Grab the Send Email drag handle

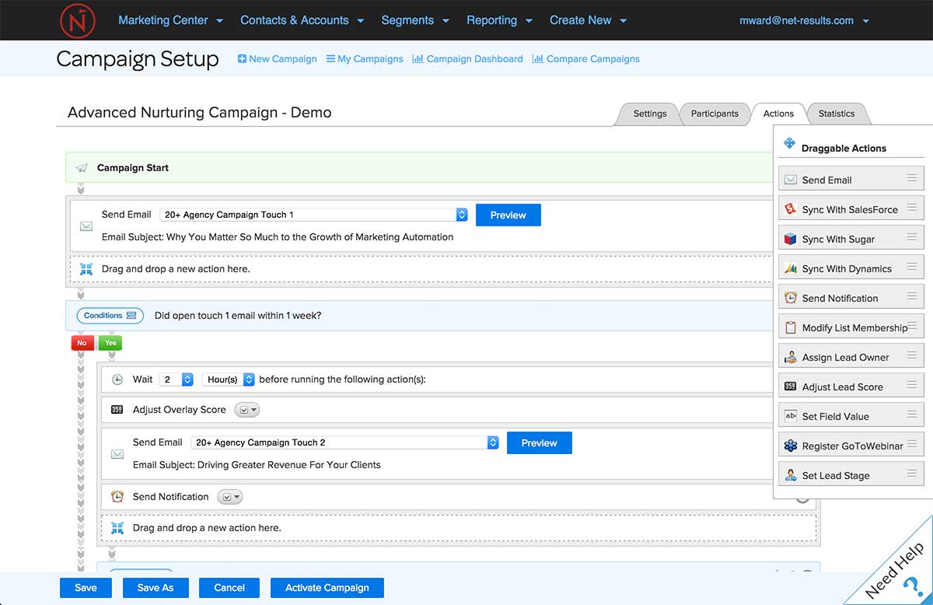[912, 178]
